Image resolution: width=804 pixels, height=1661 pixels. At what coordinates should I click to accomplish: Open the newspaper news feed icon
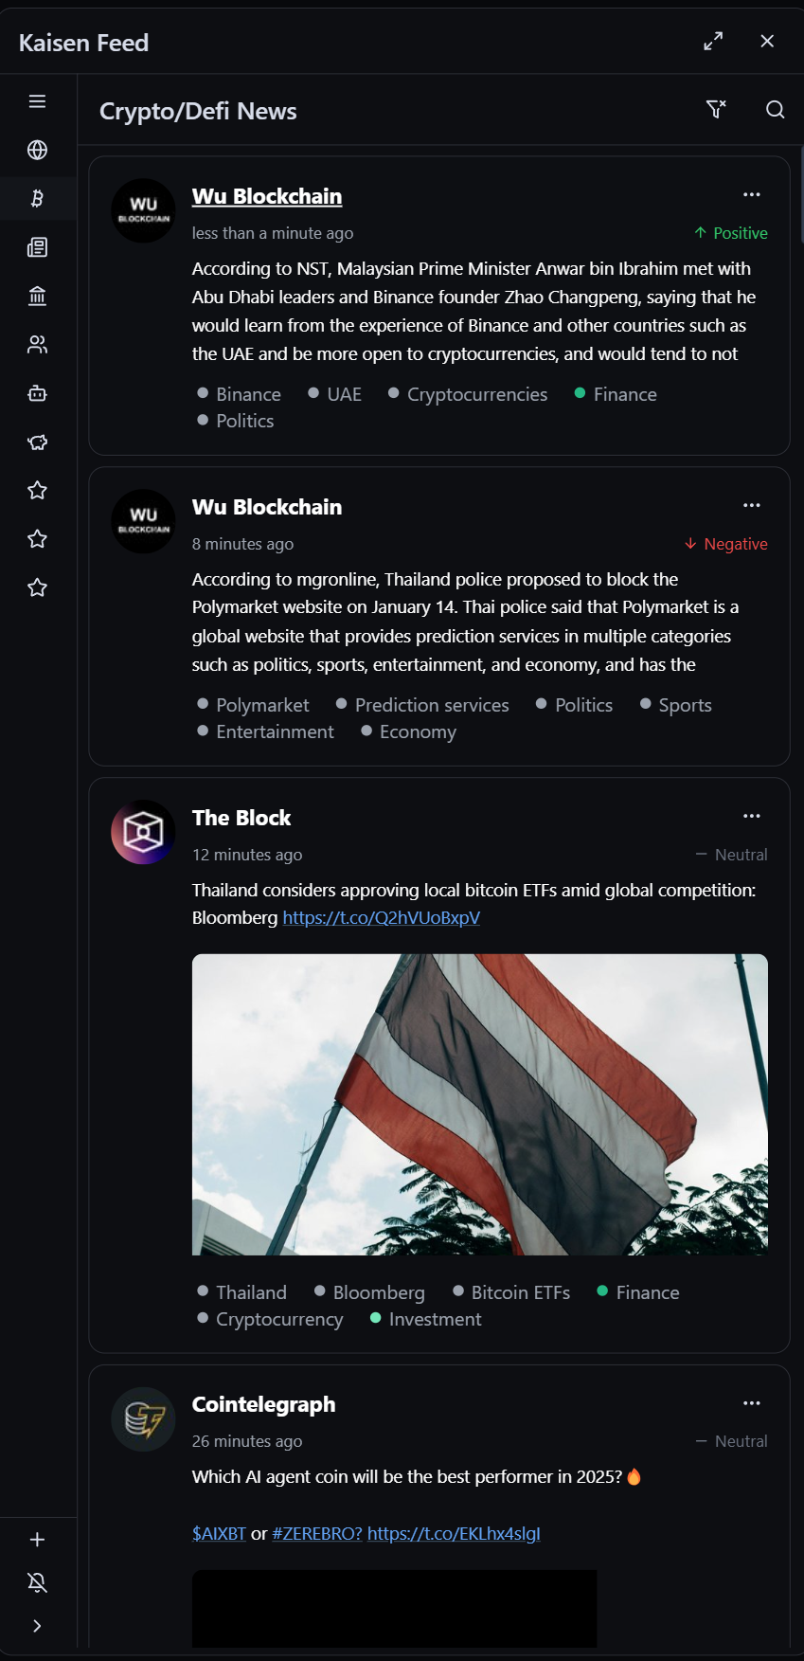[37, 247]
